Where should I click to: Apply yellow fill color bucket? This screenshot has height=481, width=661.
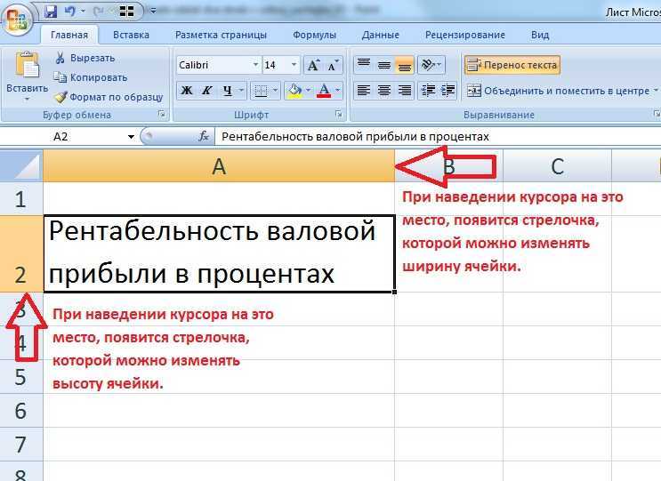294,91
